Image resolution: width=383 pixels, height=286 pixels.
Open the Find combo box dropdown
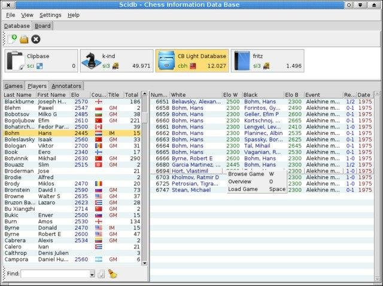tap(91, 274)
